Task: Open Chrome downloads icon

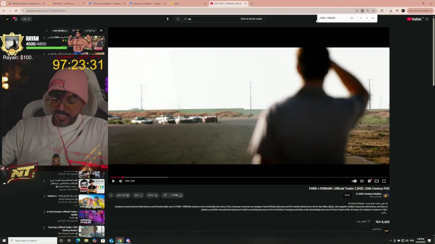Action: tap(391, 11)
